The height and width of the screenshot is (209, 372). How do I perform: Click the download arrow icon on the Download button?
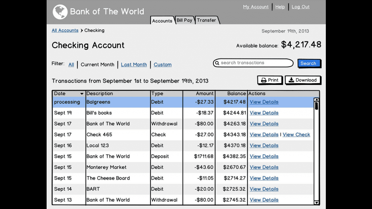point(291,80)
